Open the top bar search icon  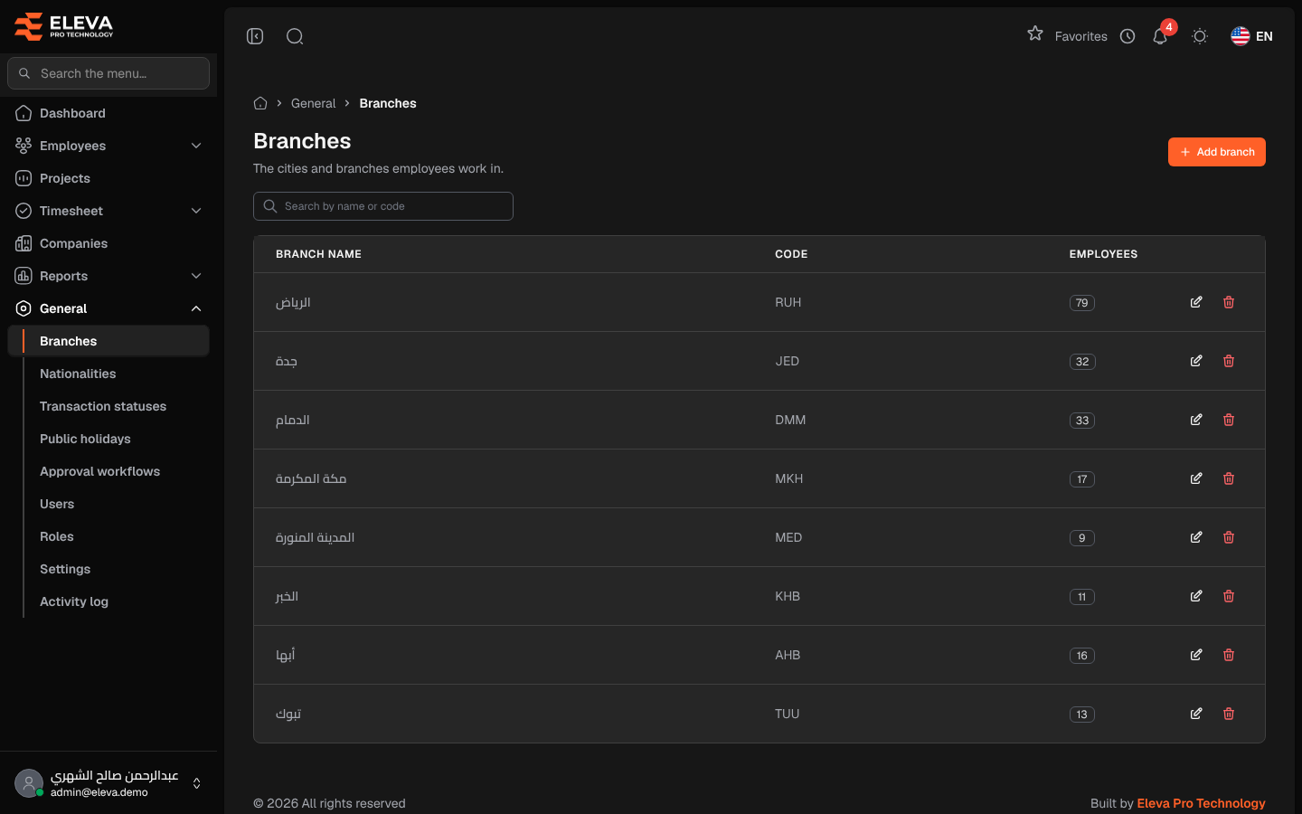pyautogui.click(x=295, y=36)
